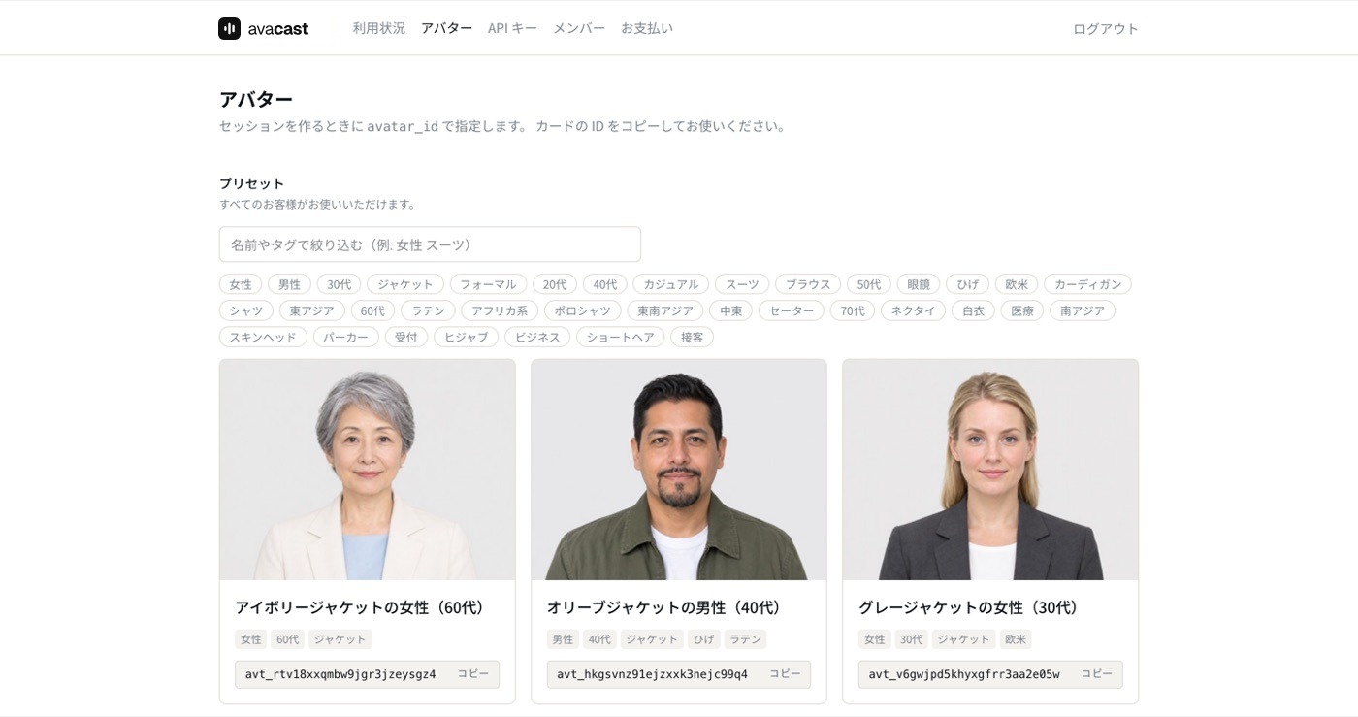The height and width of the screenshot is (717, 1358).
Task: Click the ヒジャブ tag chip
Action: click(x=466, y=337)
